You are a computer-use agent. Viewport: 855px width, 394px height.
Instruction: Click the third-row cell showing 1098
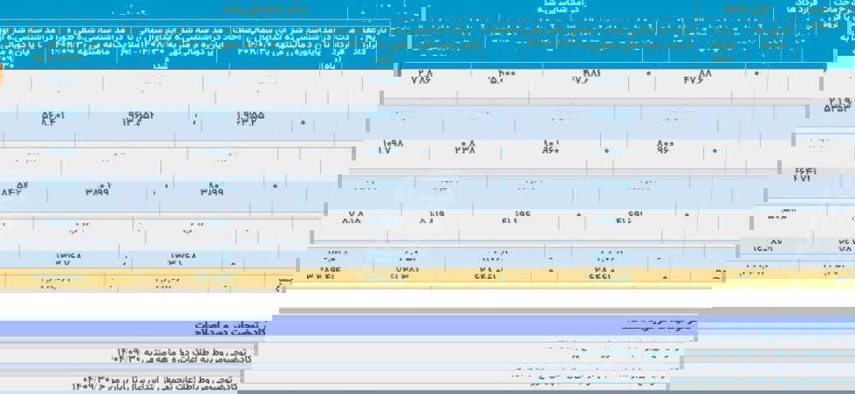(x=392, y=146)
